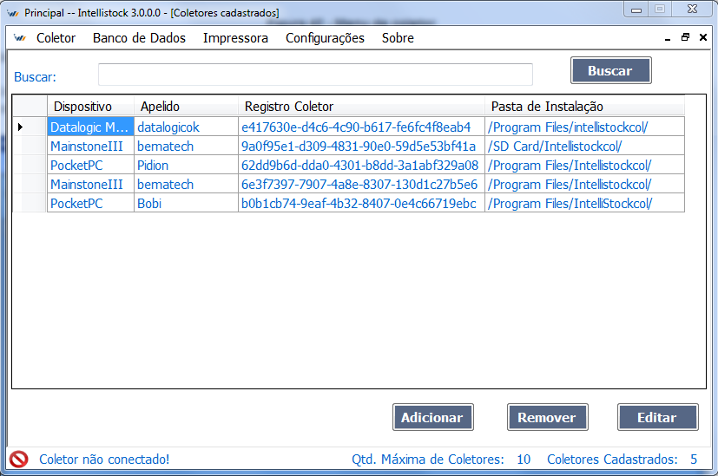Select registry 9a0f95e1-d309-4831-90e0-59d5e53bf41a
This screenshot has width=718, height=476.
click(x=361, y=146)
